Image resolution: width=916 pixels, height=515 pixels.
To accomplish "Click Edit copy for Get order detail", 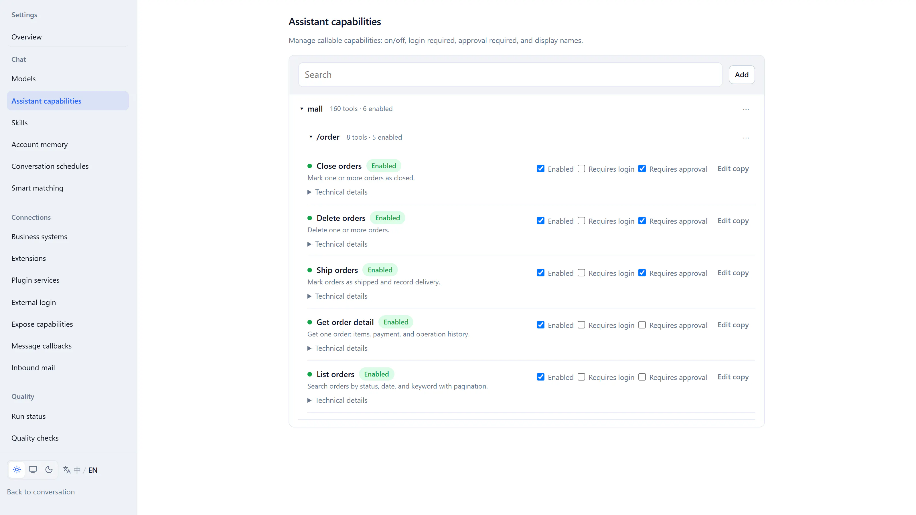I will coord(733,325).
